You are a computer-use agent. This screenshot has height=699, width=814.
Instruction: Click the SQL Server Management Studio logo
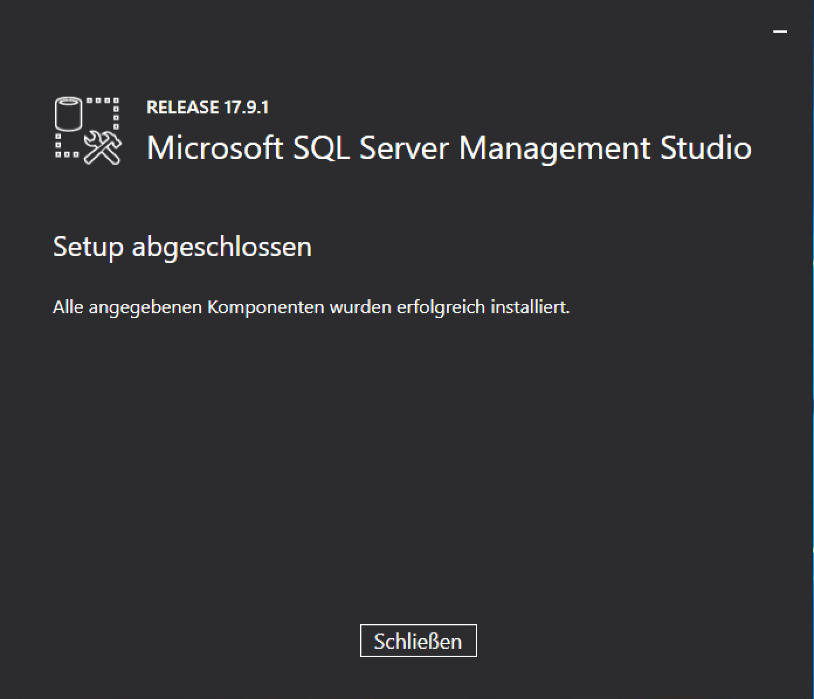click(88, 131)
